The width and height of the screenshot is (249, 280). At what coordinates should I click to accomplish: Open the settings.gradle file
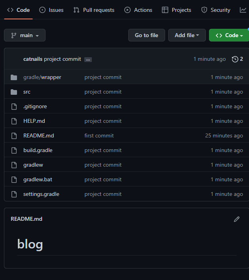tap(41, 194)
